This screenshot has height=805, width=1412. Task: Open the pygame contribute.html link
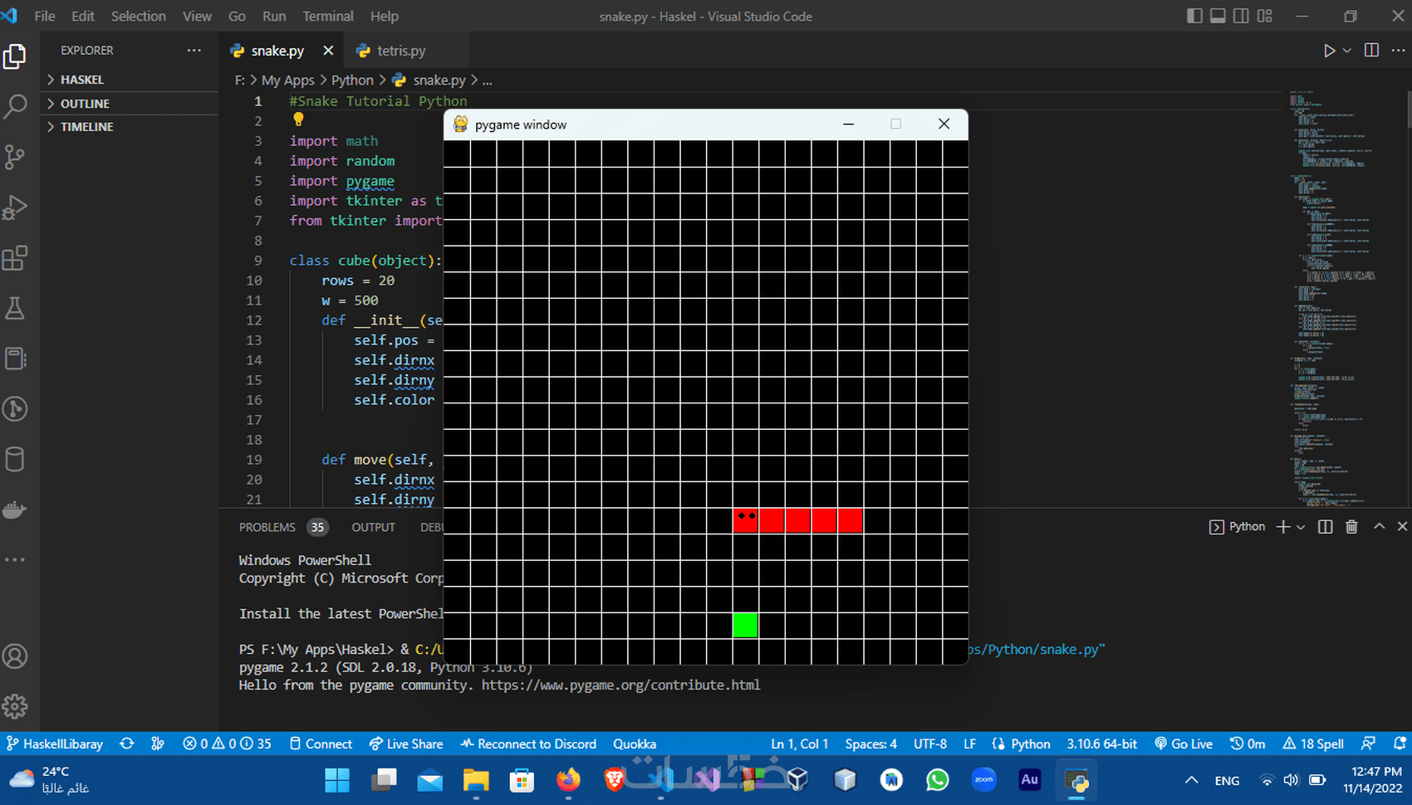coord(620,685)
